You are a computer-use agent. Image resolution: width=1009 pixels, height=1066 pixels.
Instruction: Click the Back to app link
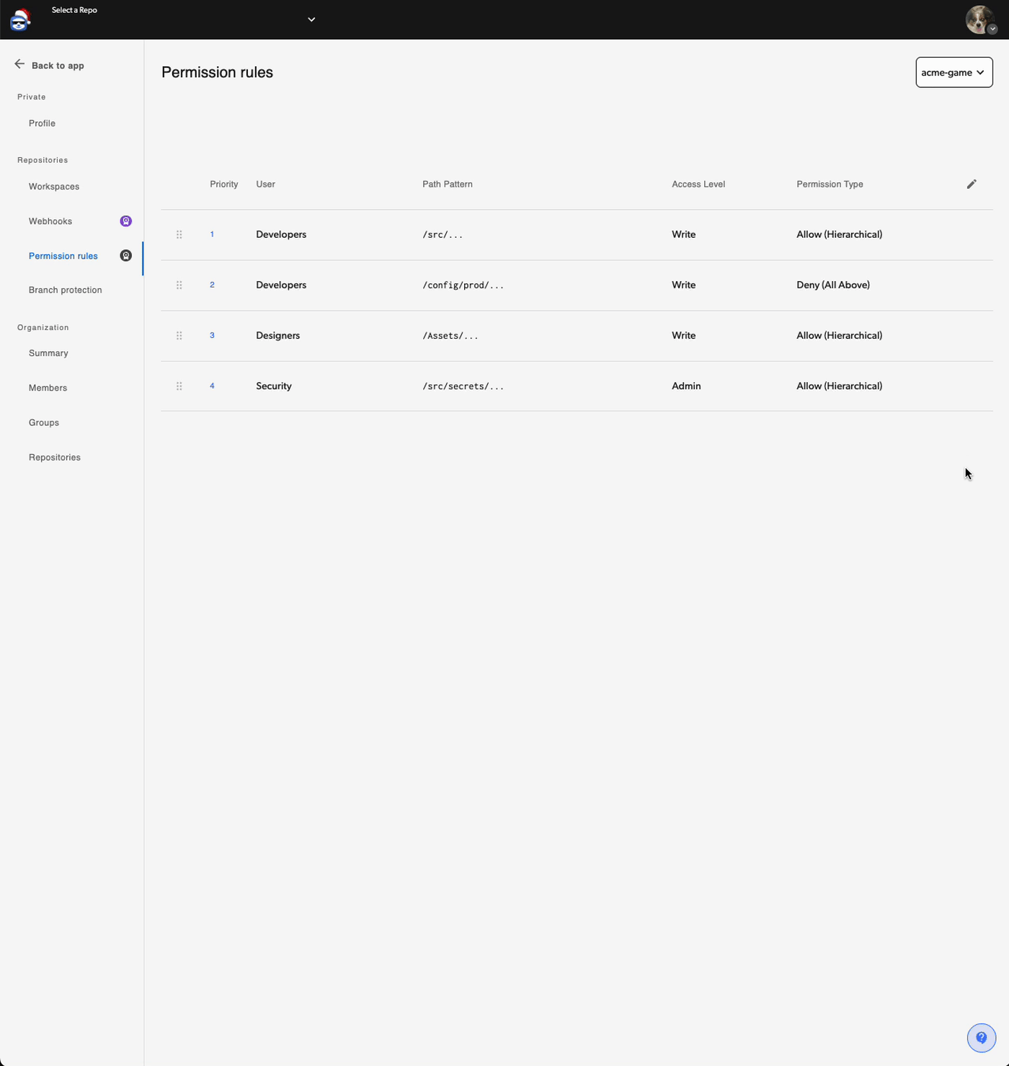click(58, 65)
